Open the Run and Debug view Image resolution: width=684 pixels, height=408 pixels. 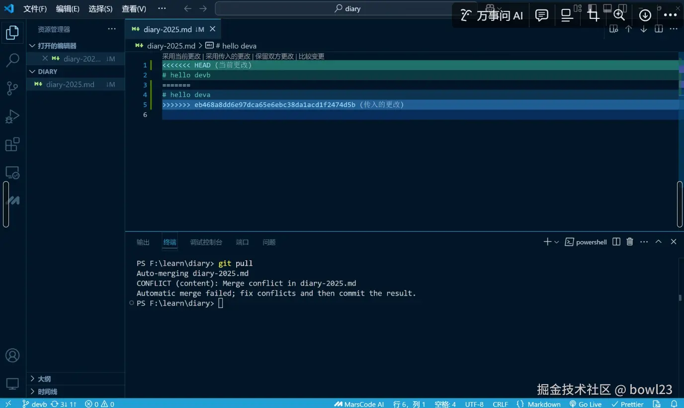(x=12, y=116)
